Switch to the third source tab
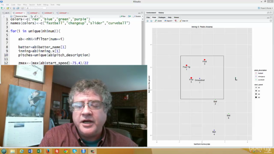 (33, 13)
